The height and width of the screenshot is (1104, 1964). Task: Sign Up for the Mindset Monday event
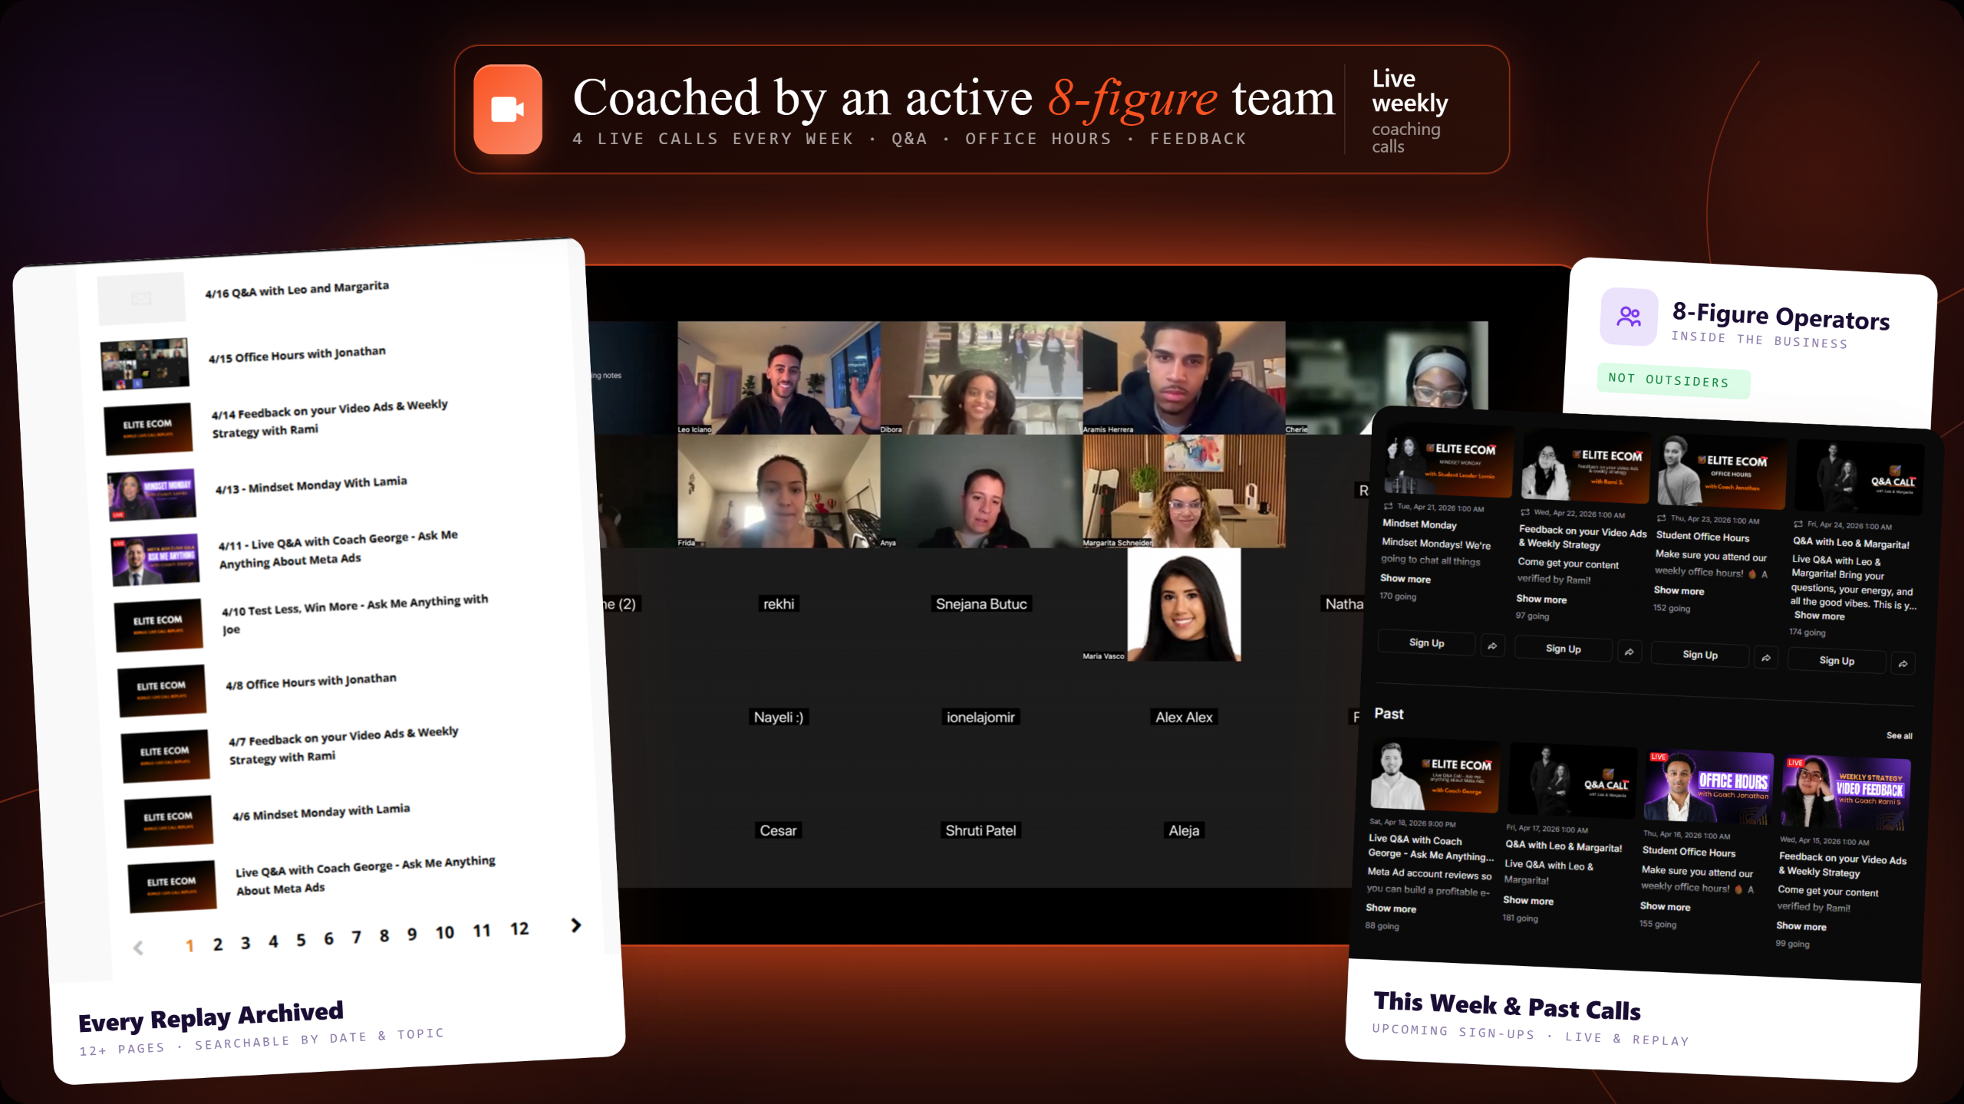pyautogui.click(x=1425, y=643)
